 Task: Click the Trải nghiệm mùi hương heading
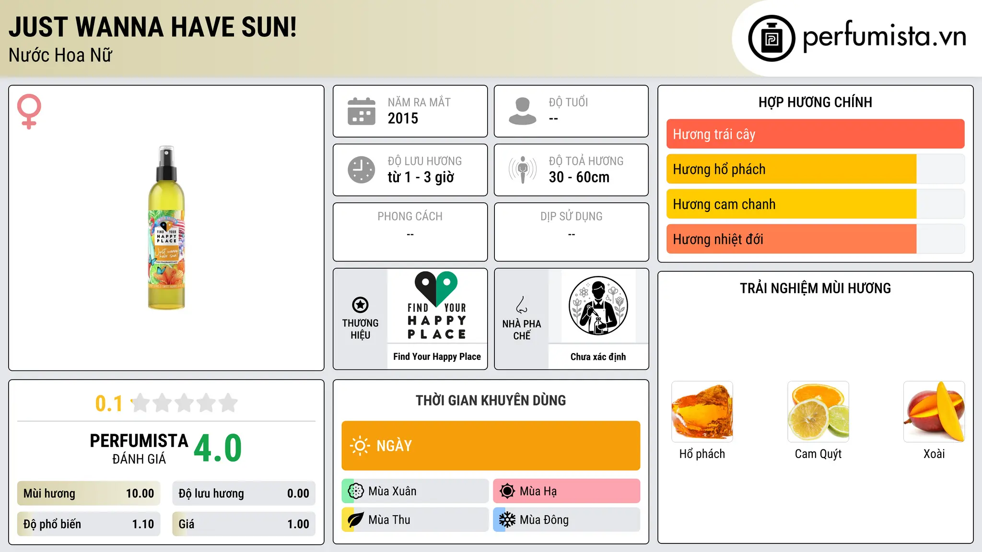[x=815, y=288]
